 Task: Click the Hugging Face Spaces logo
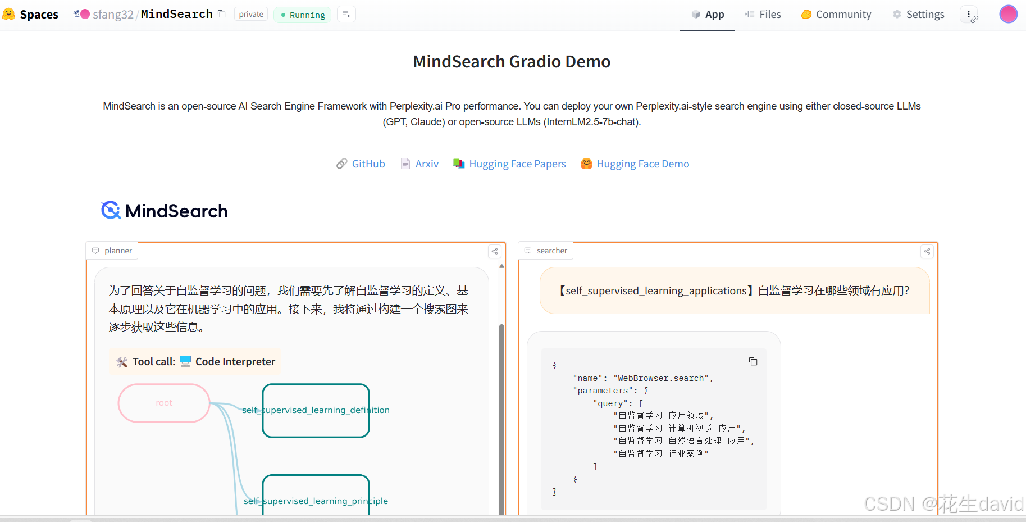31,14
